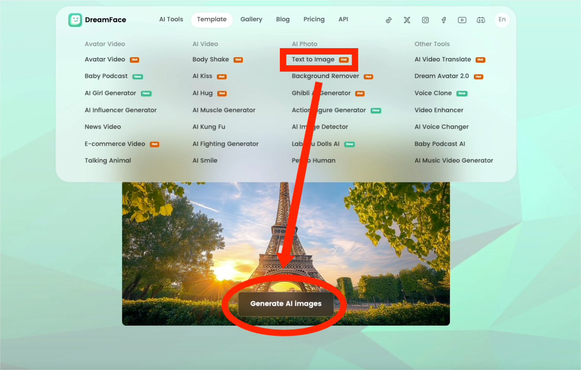Open the Discord social icon
The image size is (581, 370).
pyautogui.click(x=481, y=20)
